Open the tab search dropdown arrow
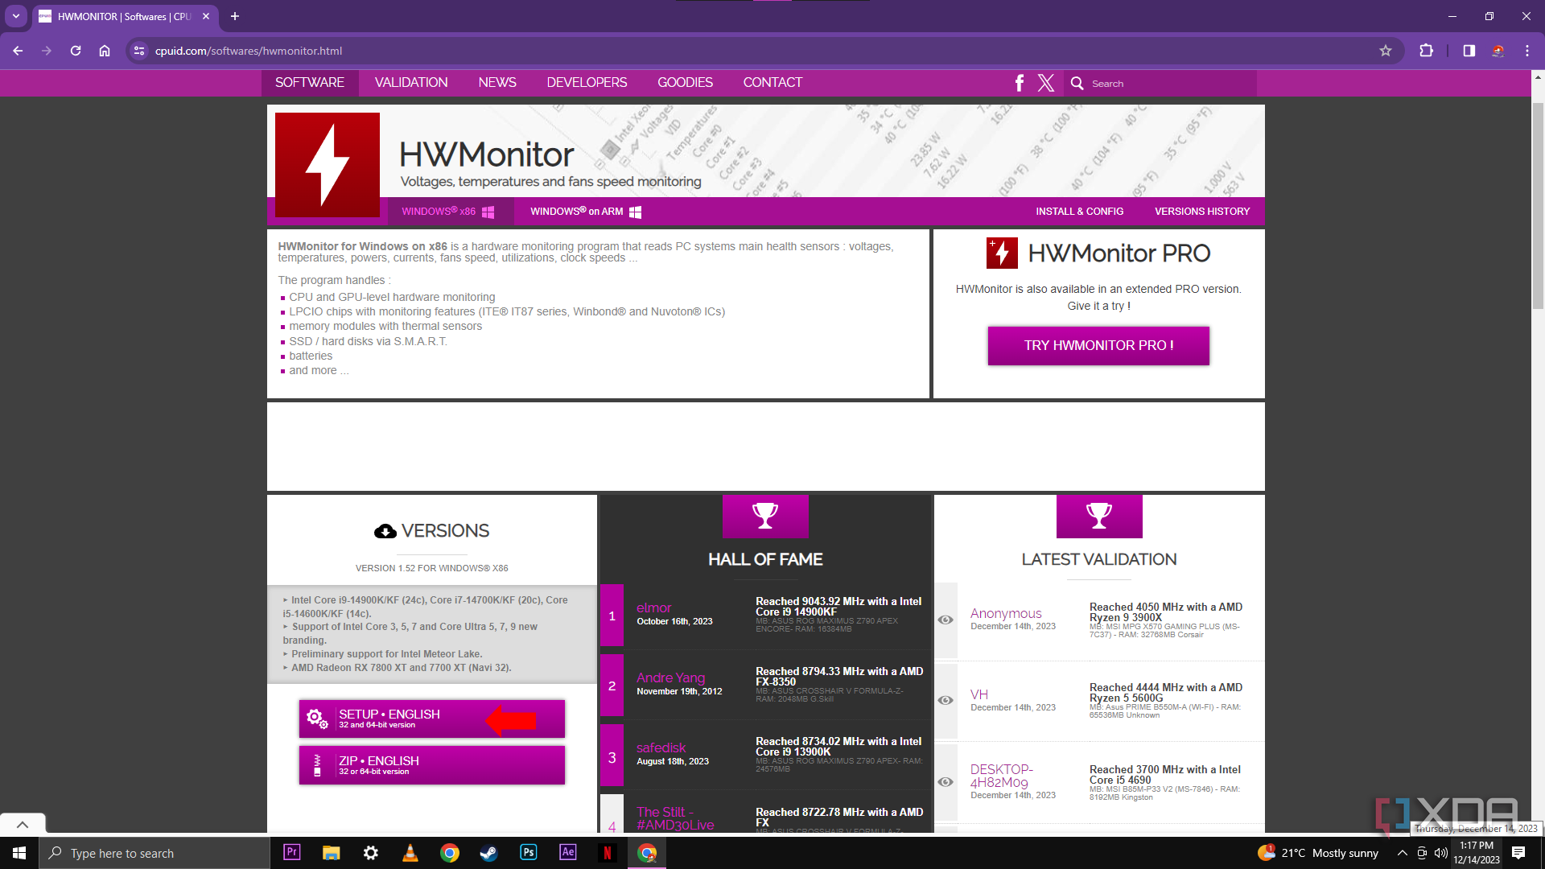 pos(16,16)
